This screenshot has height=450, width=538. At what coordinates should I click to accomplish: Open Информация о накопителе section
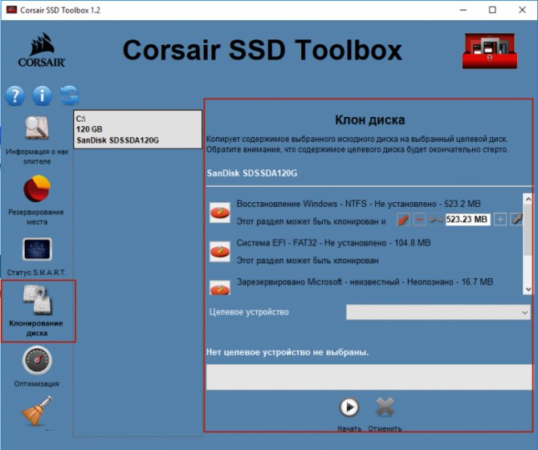click(x=37, y=140)
